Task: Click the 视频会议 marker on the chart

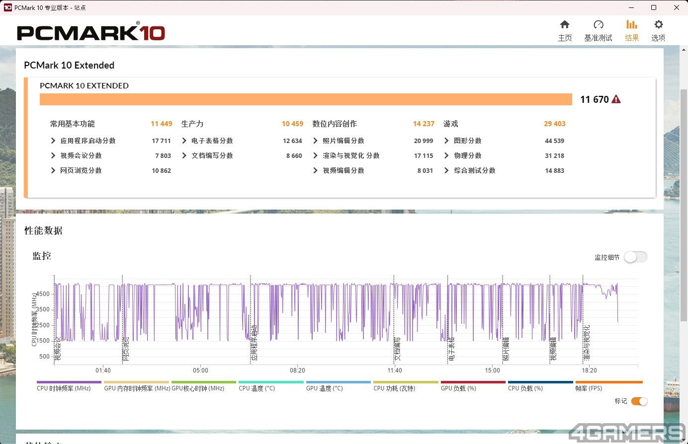Action: pyautogui.click(x=58, y=348)
